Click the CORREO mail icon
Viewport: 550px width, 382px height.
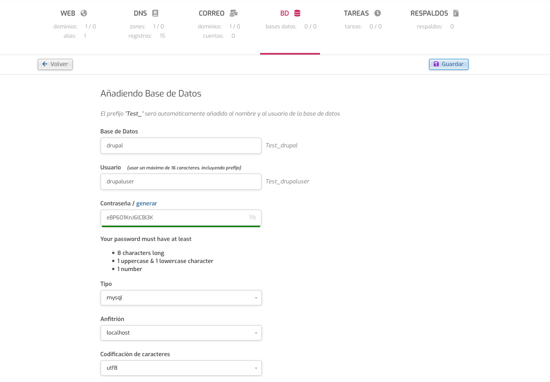pos(233,13)
